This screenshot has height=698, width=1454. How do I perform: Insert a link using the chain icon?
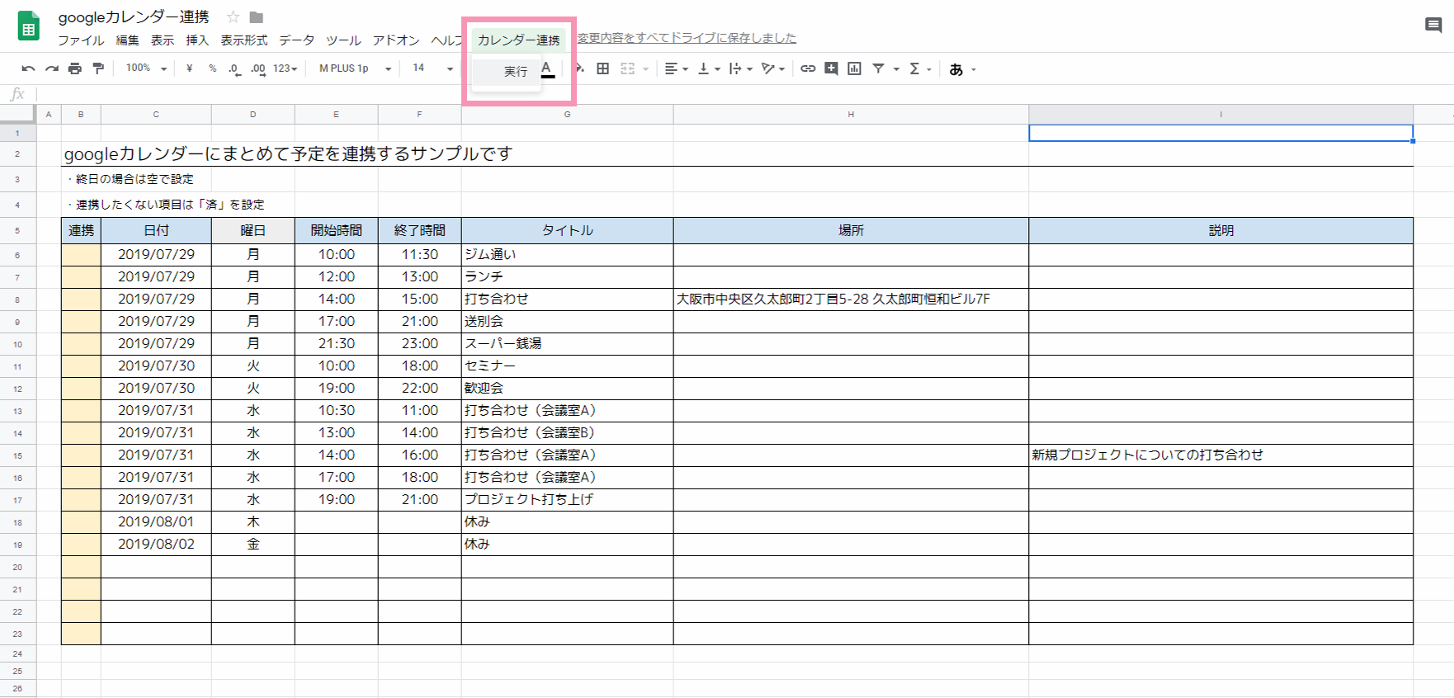(x=808, y=68)
